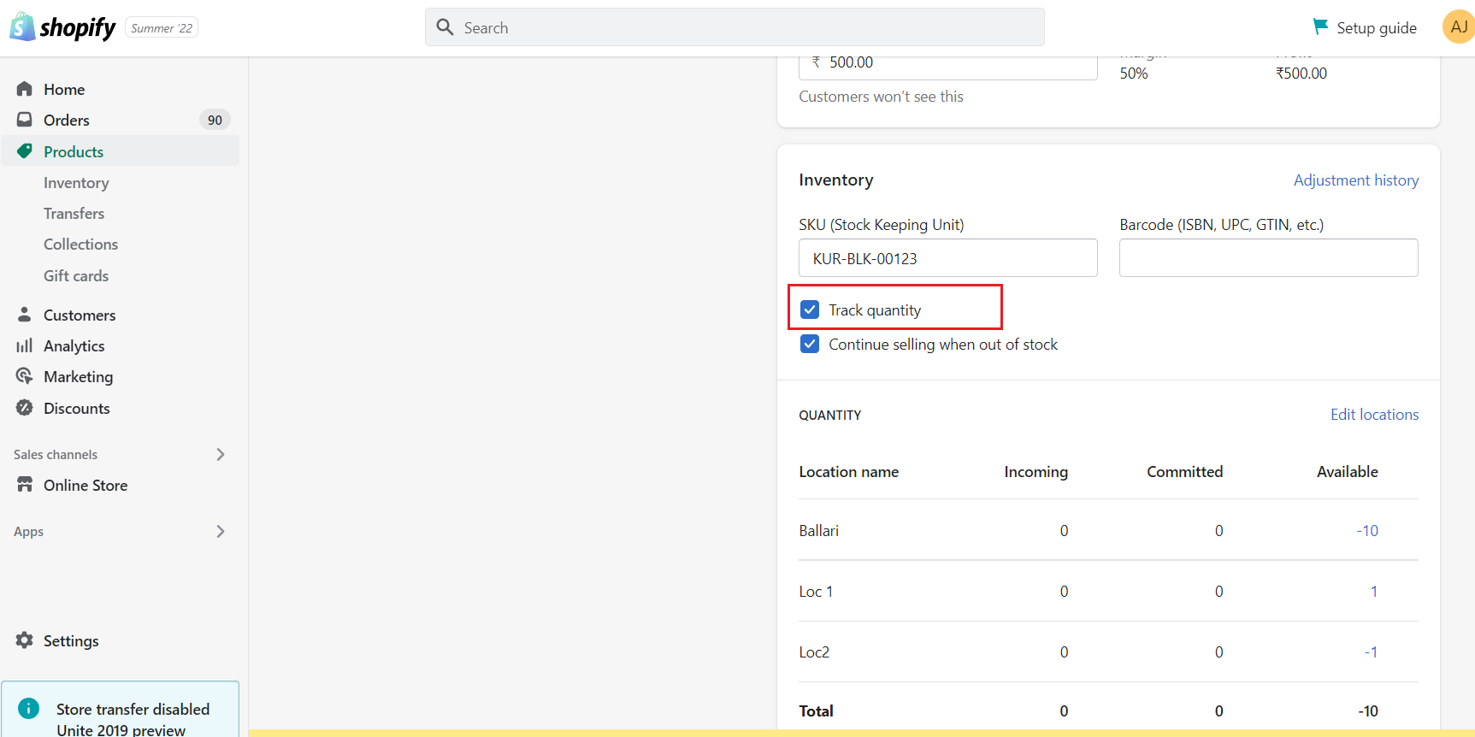1475x737 pixels.
Task: Open Adjustment history link
Action: (1355, 180)
